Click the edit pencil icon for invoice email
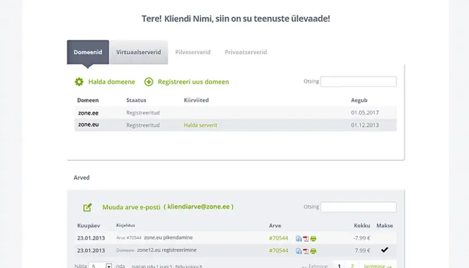The height and width of the screenshot is (268, 469). [87, 207]
